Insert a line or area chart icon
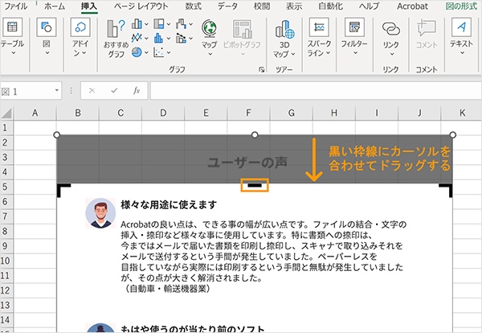 137,38
